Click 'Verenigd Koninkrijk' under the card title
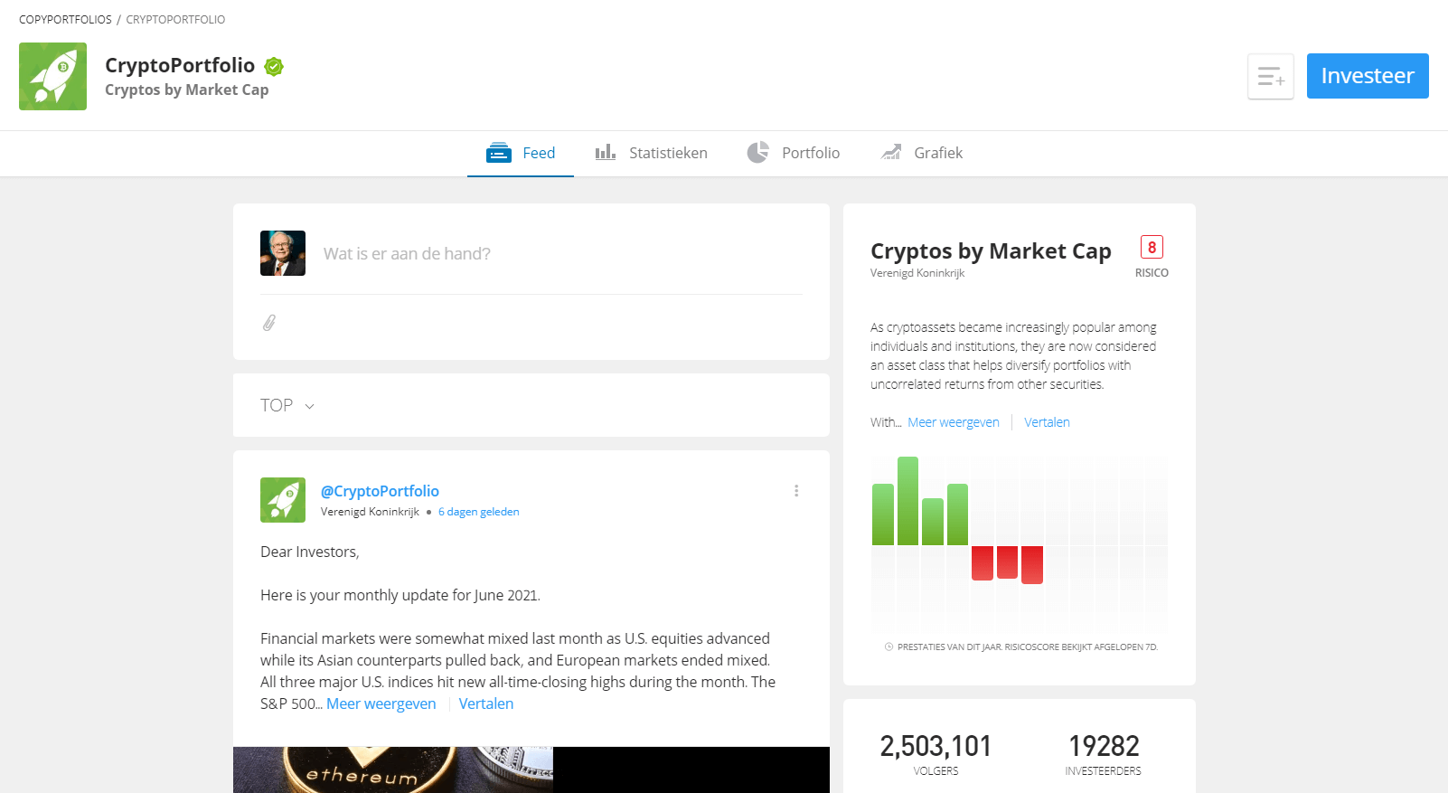 (x=917, y=273)
